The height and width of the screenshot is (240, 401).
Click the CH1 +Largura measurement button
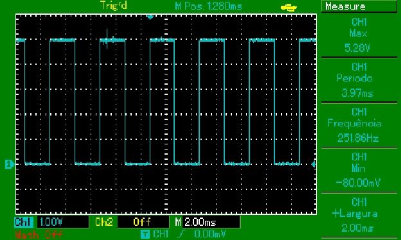pos(359,215)
